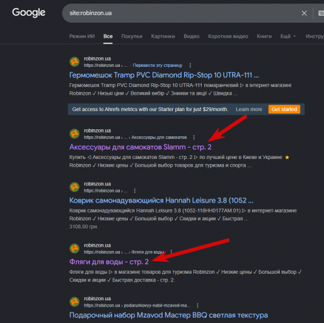Expand the Ещё dropdown
The width and height of the screenshot is (324, 323).
click(288, 37)
